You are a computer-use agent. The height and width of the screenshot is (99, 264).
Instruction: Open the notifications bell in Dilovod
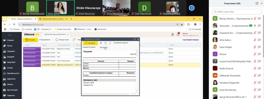click(178, 34)
